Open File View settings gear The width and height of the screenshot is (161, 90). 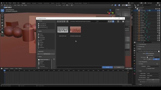click(123, 21)
